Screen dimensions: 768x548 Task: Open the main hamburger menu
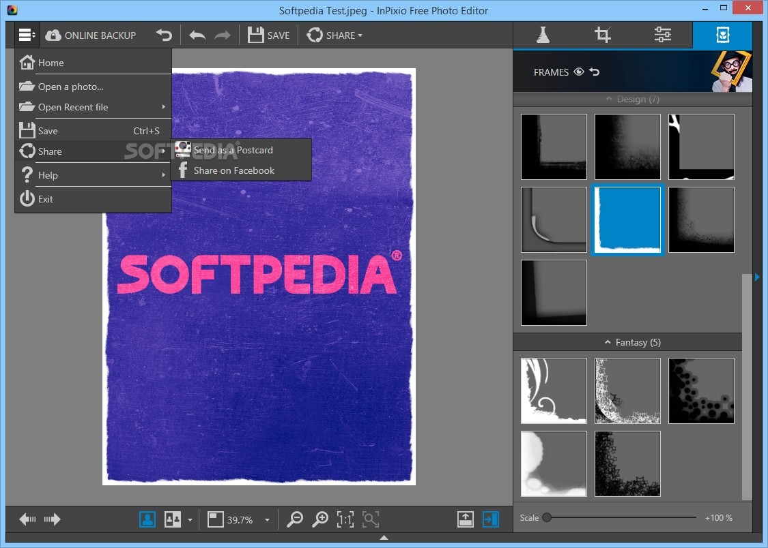(27, 35)
